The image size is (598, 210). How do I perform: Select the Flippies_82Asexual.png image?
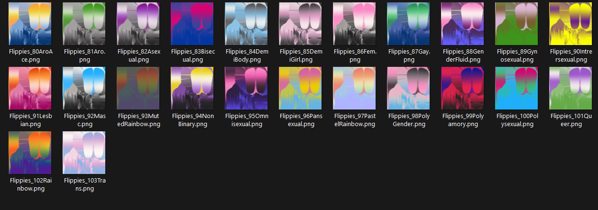138,24
